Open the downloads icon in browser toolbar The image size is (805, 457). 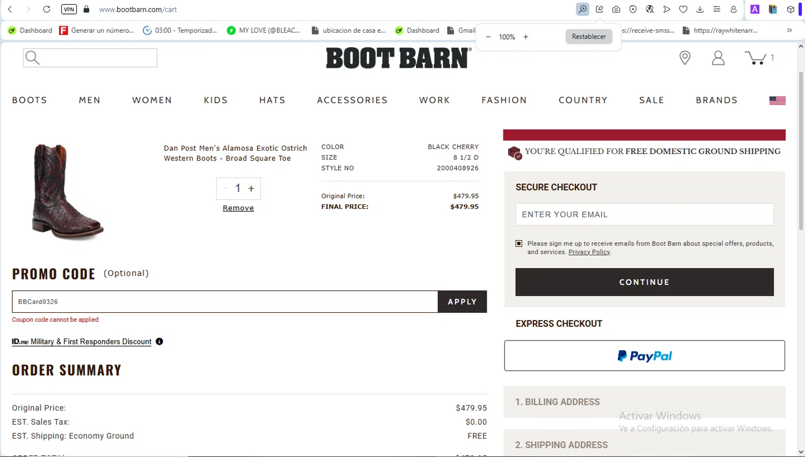[700, 9]
